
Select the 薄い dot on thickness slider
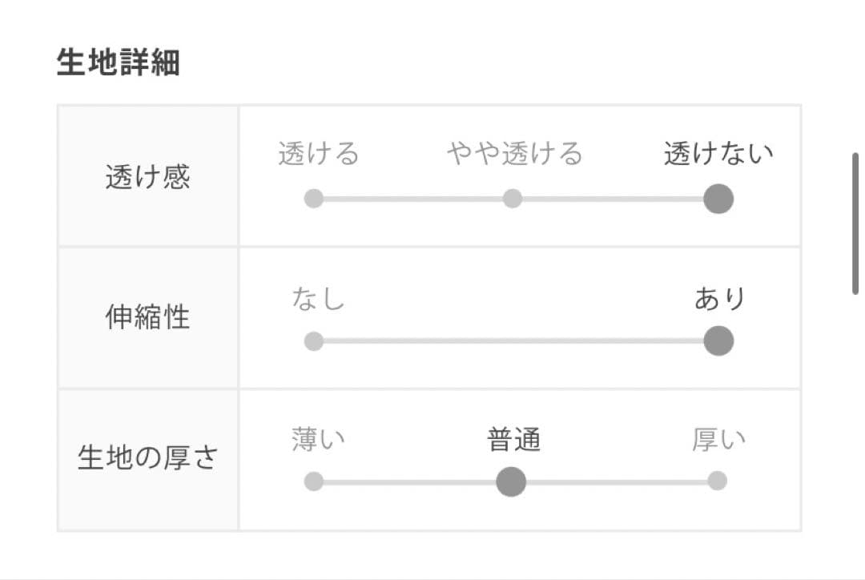[313, 481]
